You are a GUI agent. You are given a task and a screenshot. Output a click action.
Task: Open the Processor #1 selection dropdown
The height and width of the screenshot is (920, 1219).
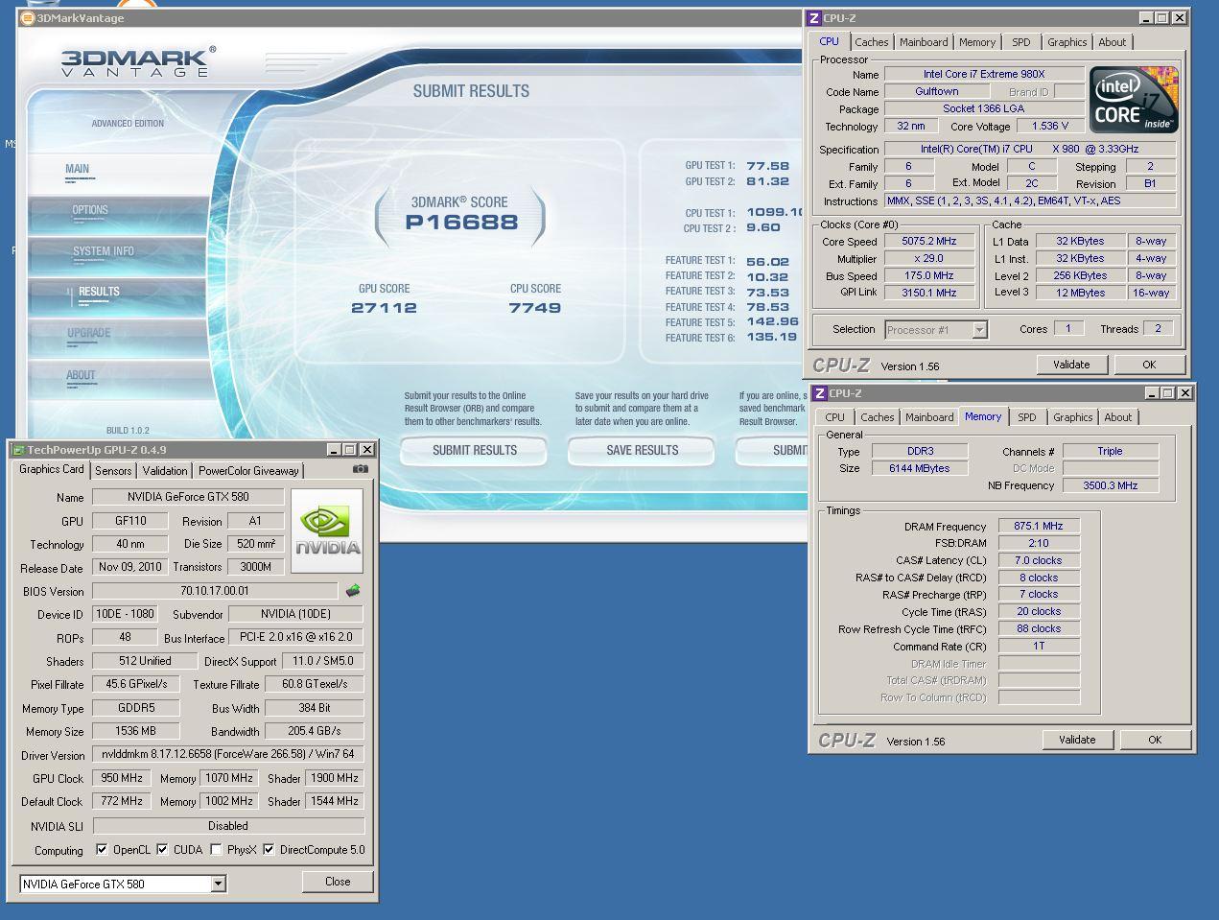tap(979, 330)
